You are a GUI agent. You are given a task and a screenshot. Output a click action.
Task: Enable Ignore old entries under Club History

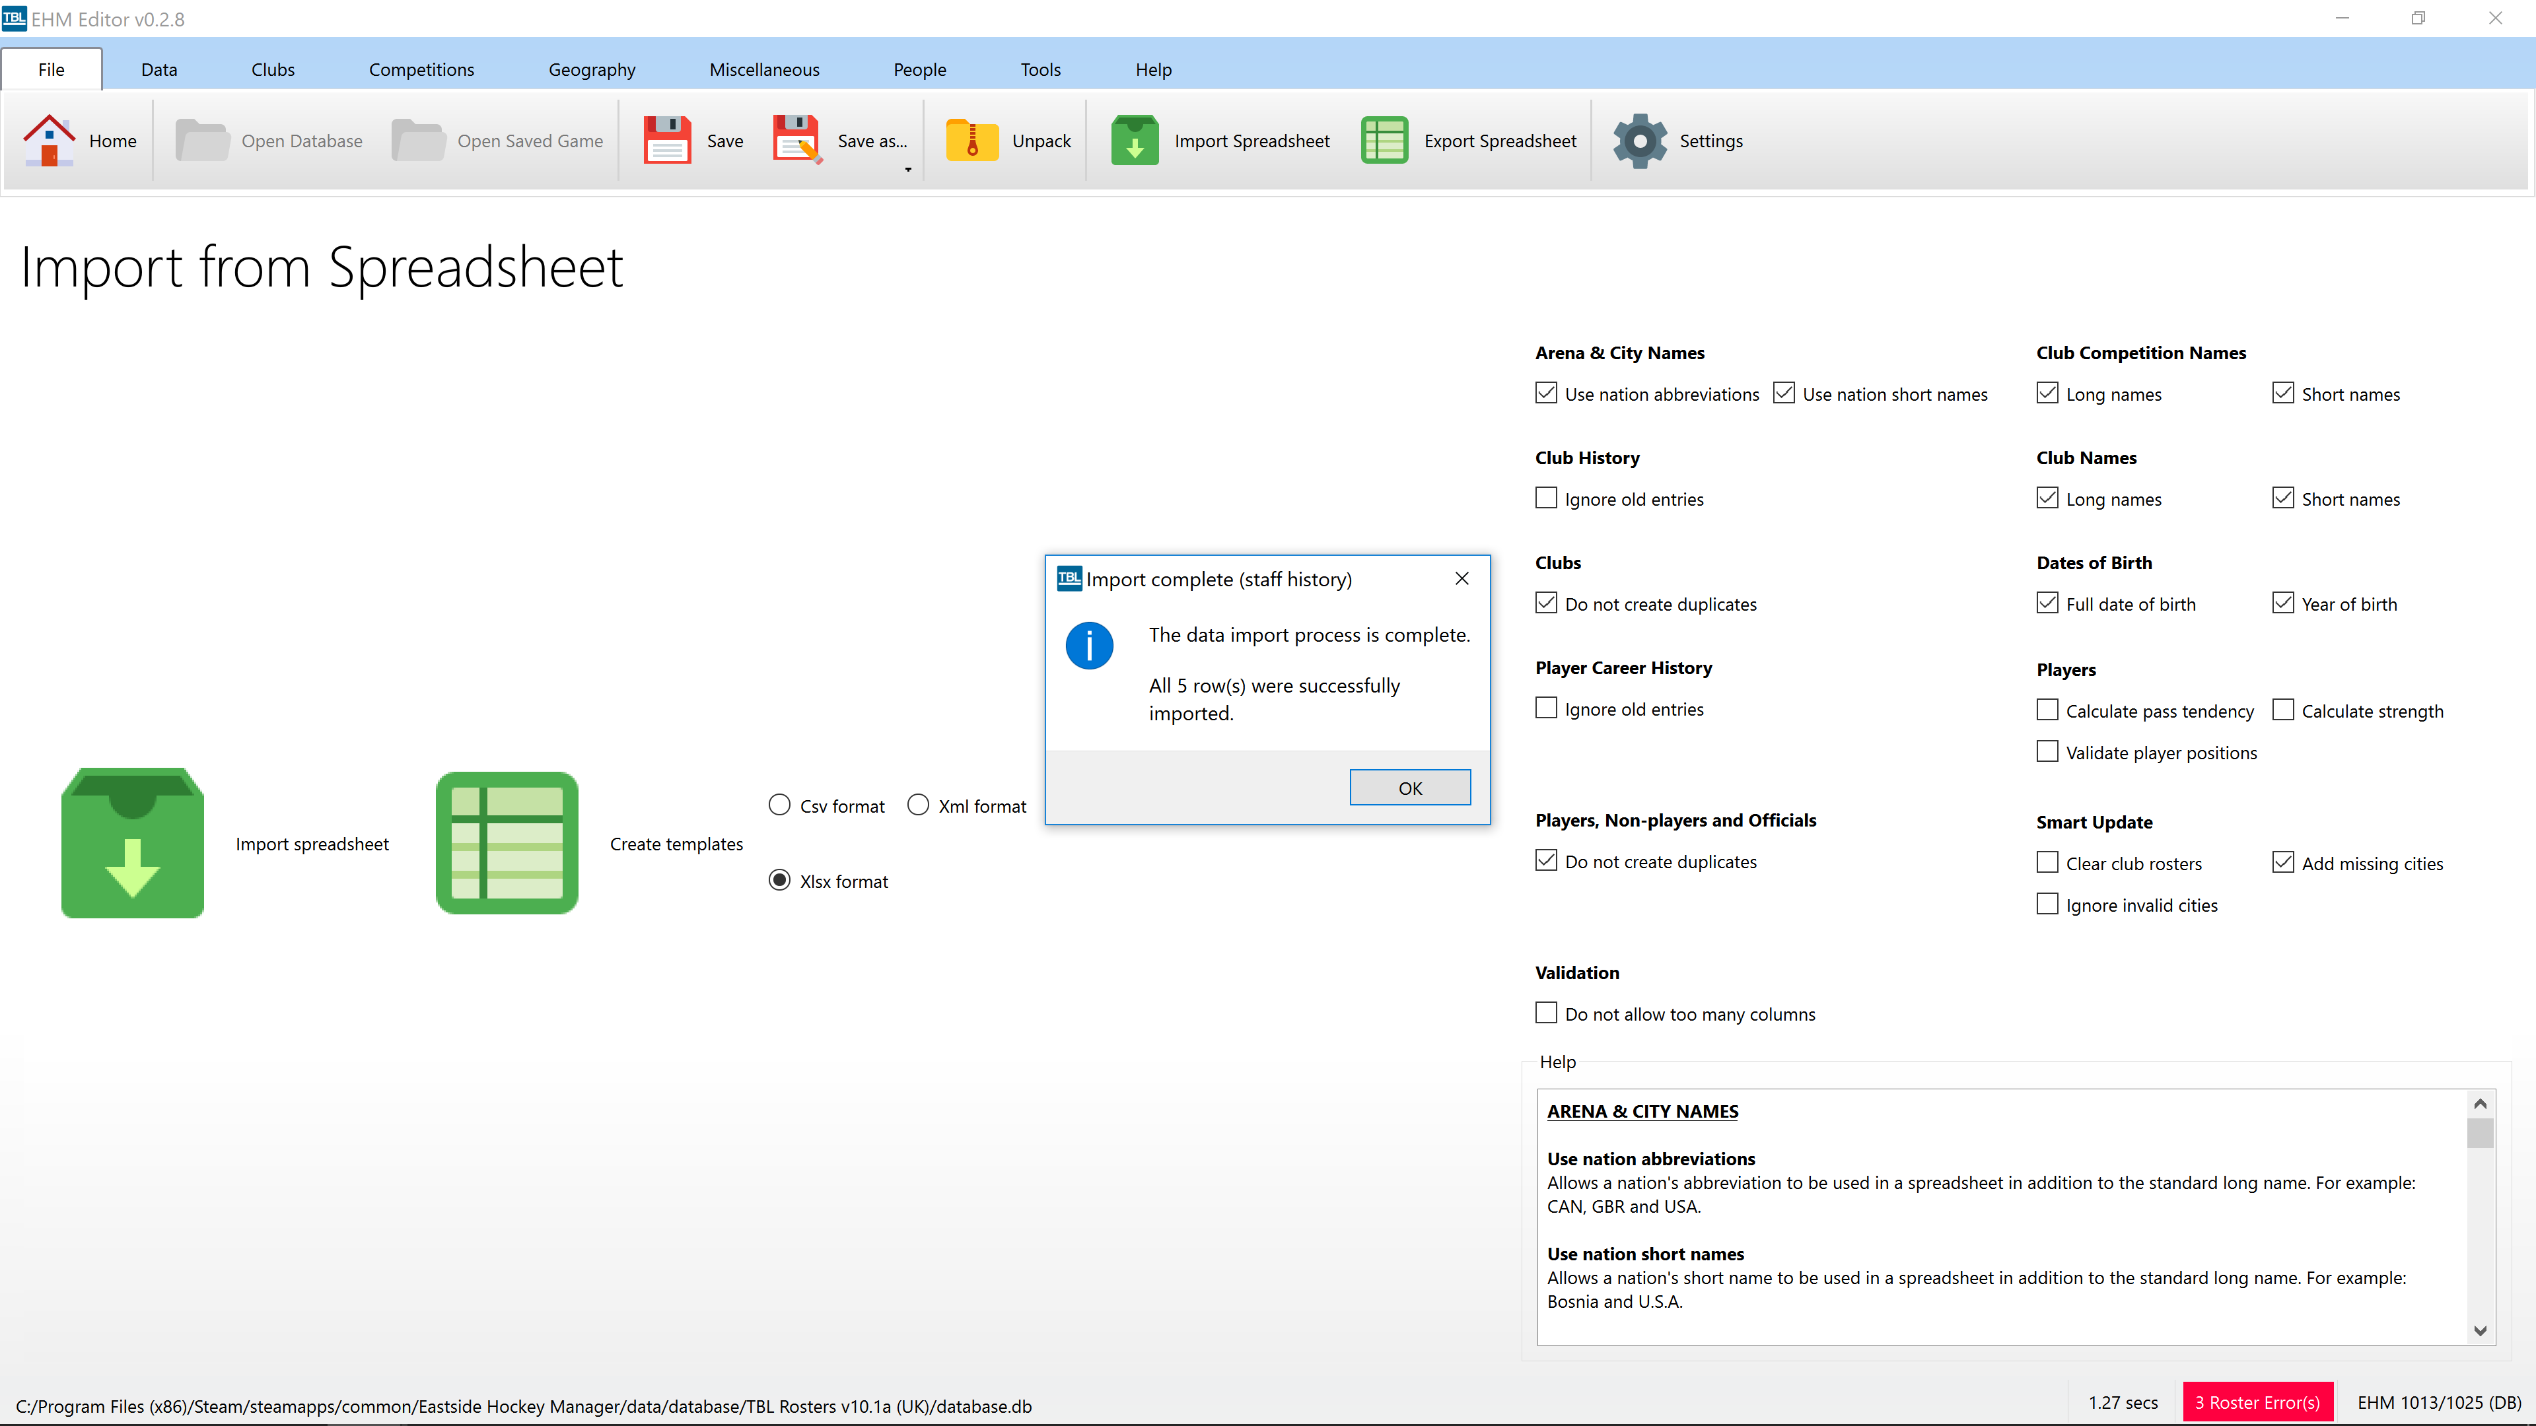tap(1545, 498)
